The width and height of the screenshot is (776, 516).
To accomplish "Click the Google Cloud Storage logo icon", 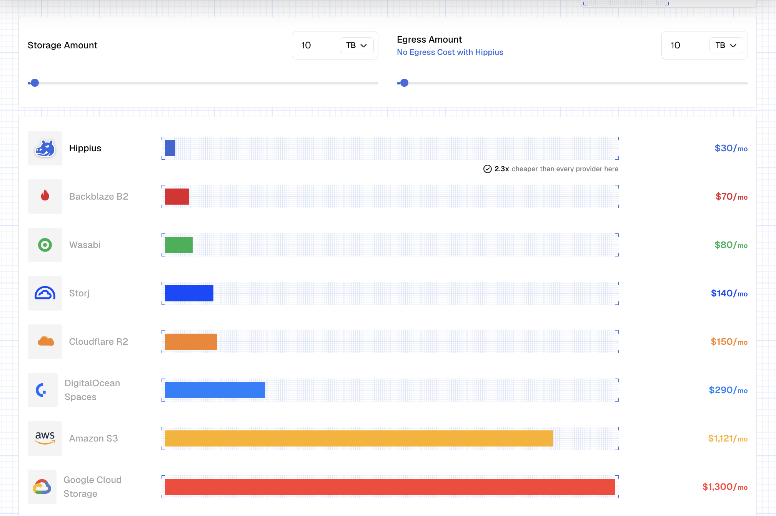I will pos(42,486).
